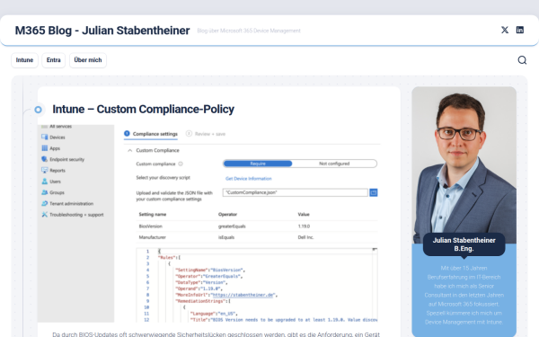Click the Troubleshooting + support label

(76, 214)
